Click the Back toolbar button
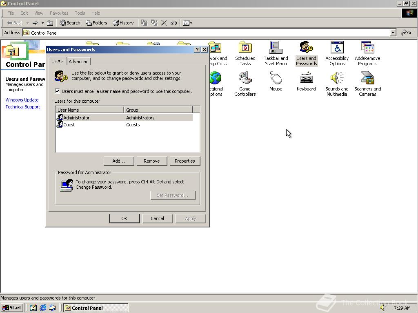 15,23
